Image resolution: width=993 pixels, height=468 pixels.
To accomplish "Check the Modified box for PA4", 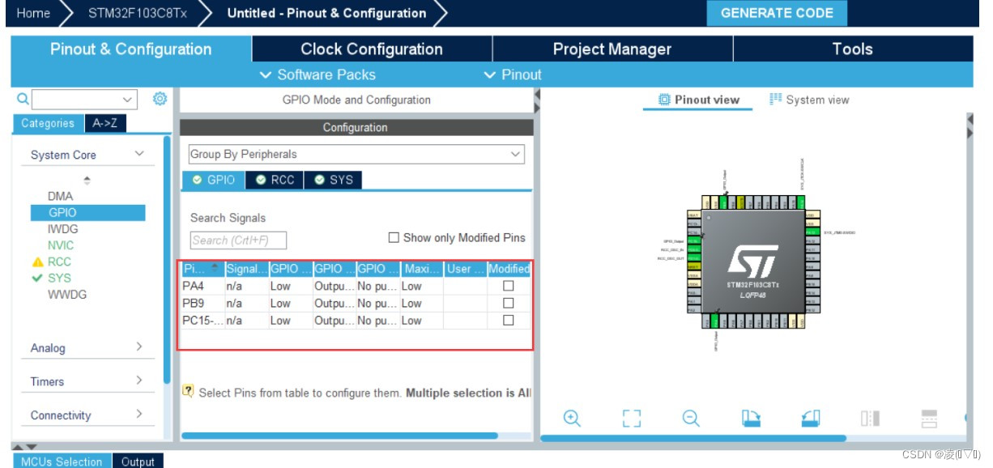I will (509, 286).
